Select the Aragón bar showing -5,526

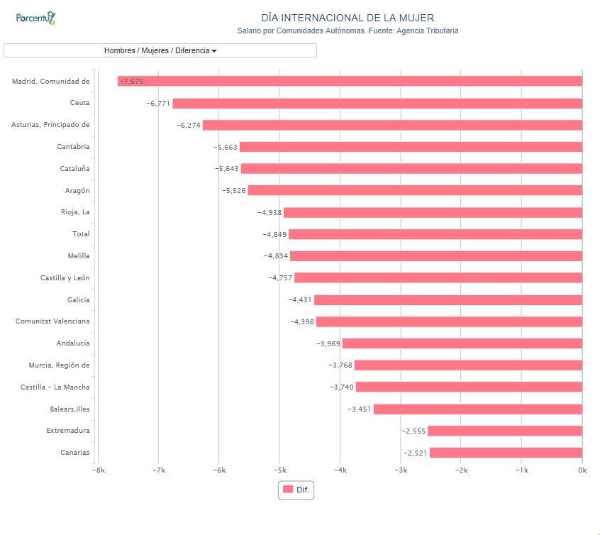click(x=415, y=191)
